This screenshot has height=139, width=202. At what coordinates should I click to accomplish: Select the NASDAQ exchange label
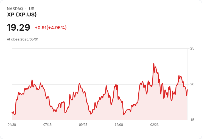[15, 9]
